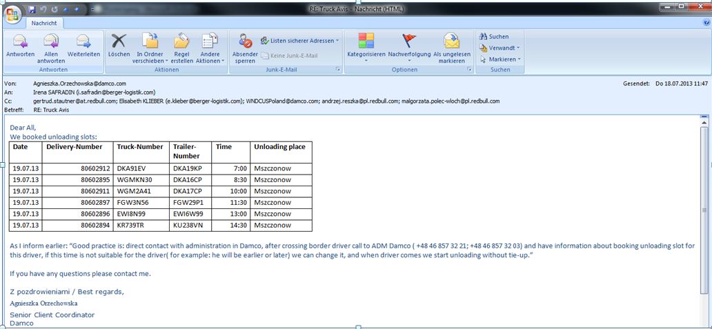This screenshot has width=712, height=329.
Task: Click truck number KR739TR
Action: (x=132, y=225)
